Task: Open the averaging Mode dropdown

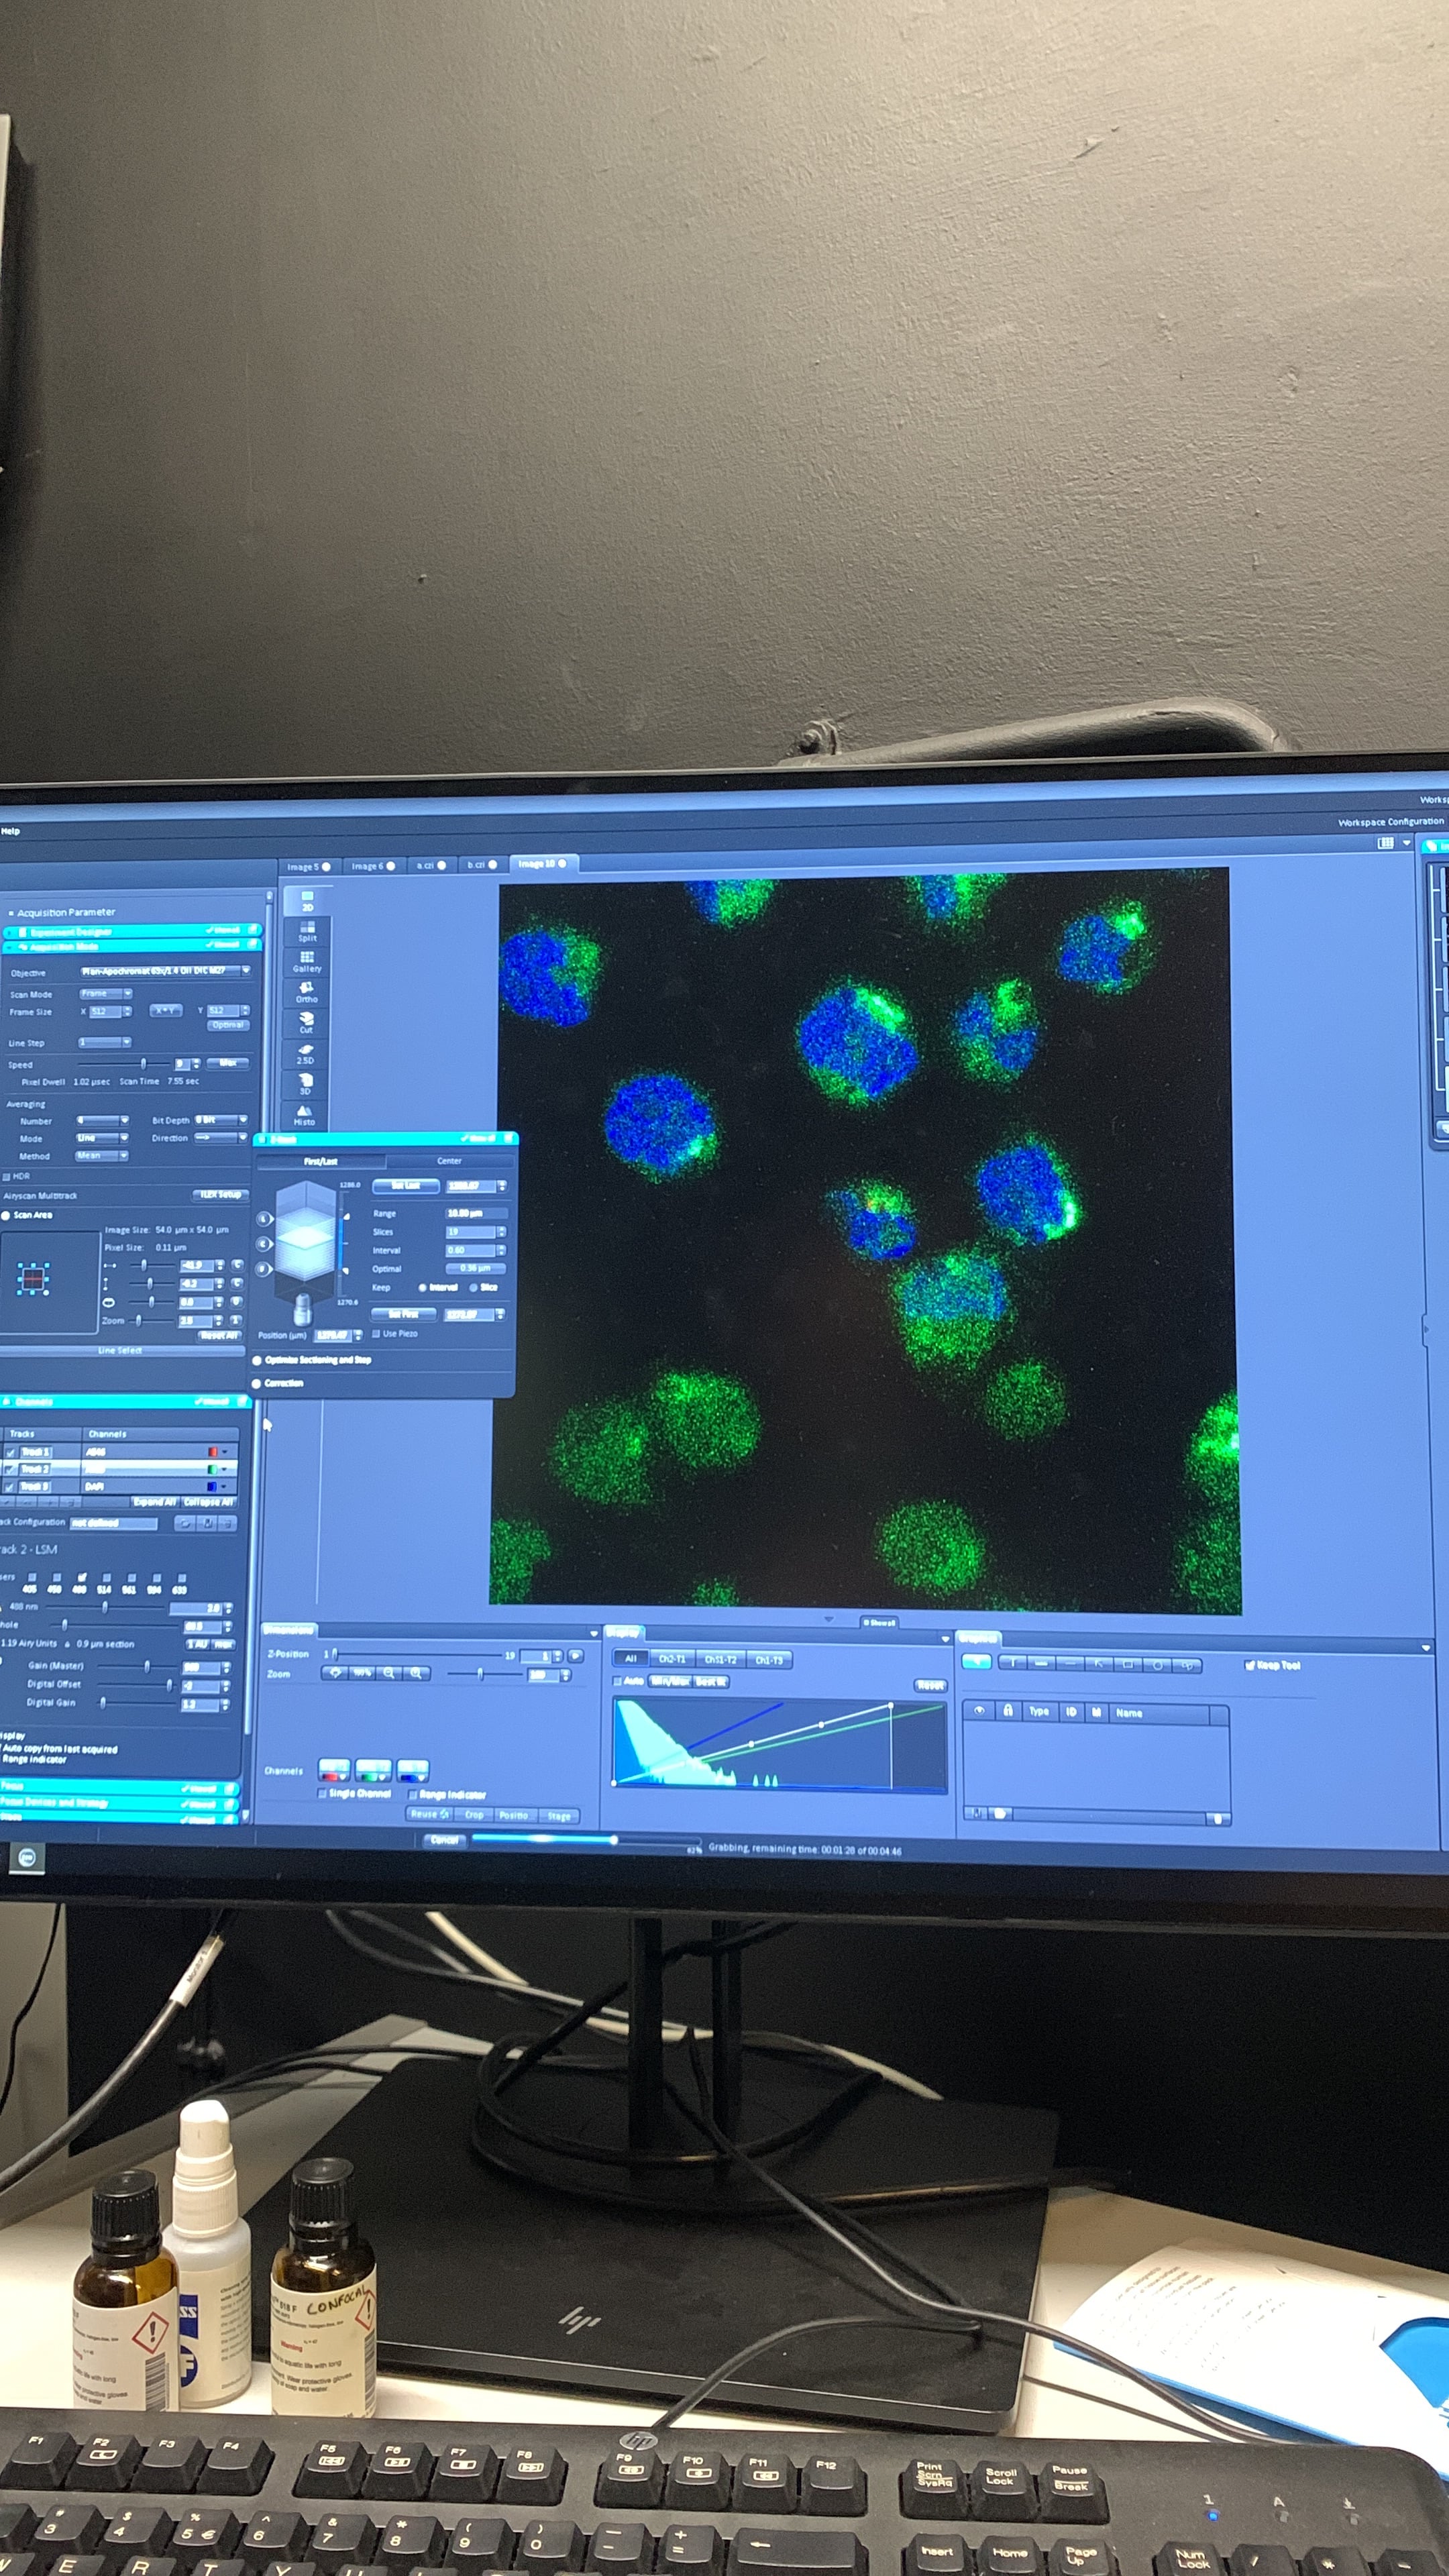Action: [102, 1138]
